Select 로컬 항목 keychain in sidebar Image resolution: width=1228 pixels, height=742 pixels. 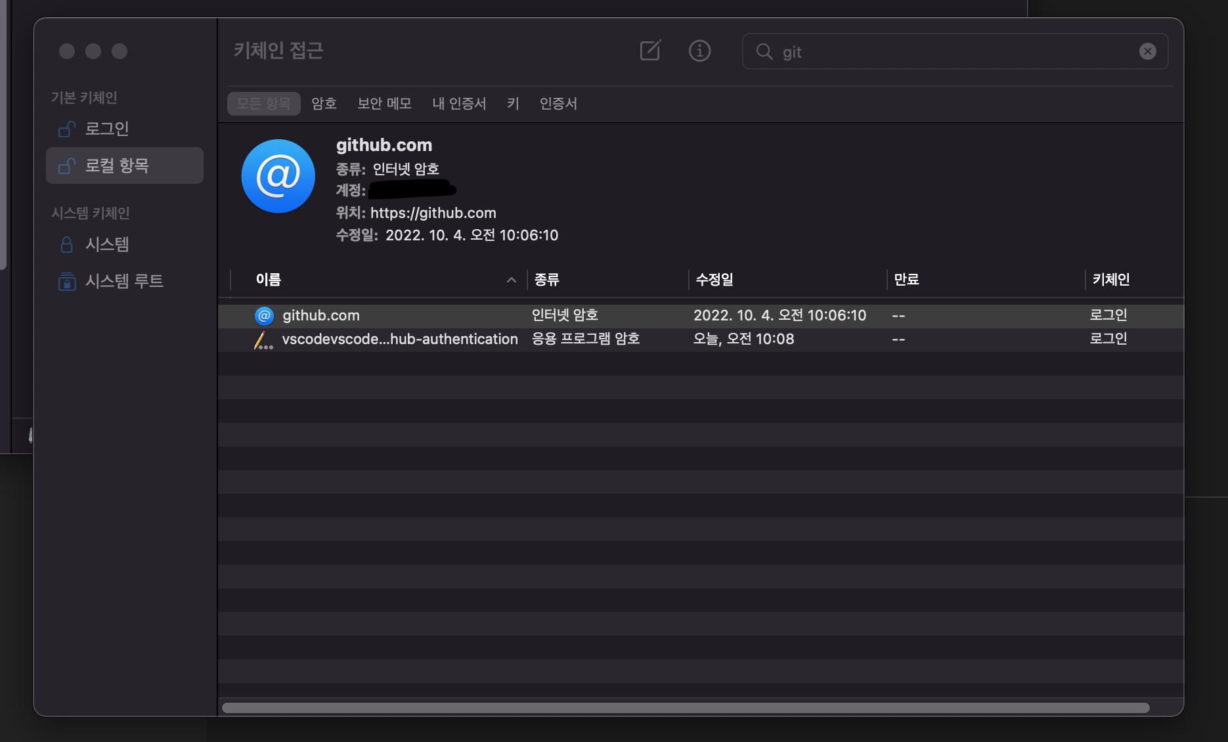tap(125, 165)
